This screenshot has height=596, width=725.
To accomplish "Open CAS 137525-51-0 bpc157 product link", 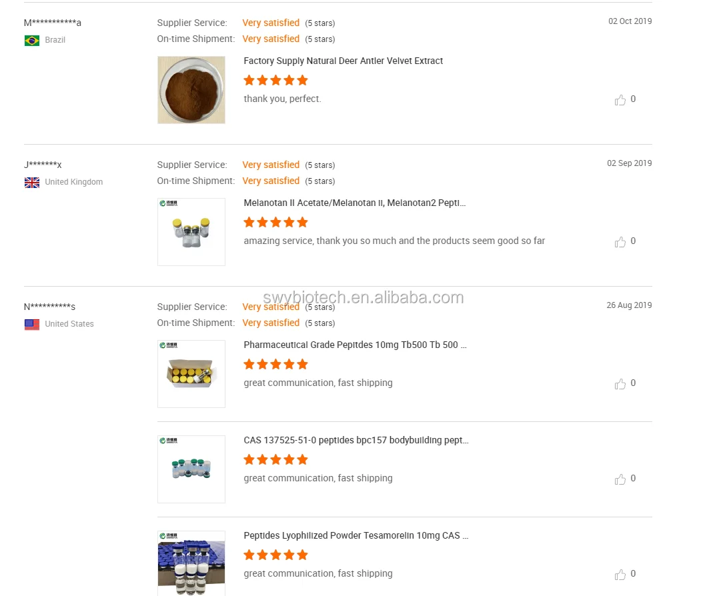I will coord(355,440).
